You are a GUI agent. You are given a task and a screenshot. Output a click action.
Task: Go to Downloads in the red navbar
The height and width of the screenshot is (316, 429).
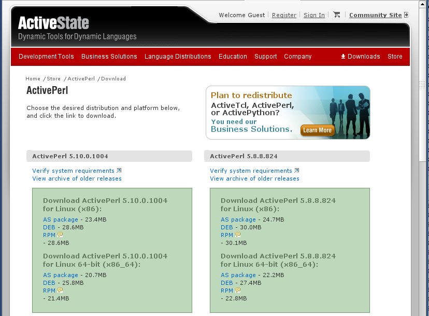point(360,57)
